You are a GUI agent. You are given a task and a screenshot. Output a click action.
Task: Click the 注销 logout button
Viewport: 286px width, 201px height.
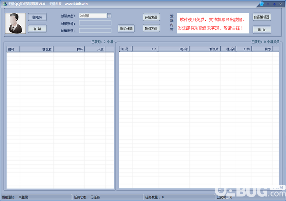coord(37,29)
